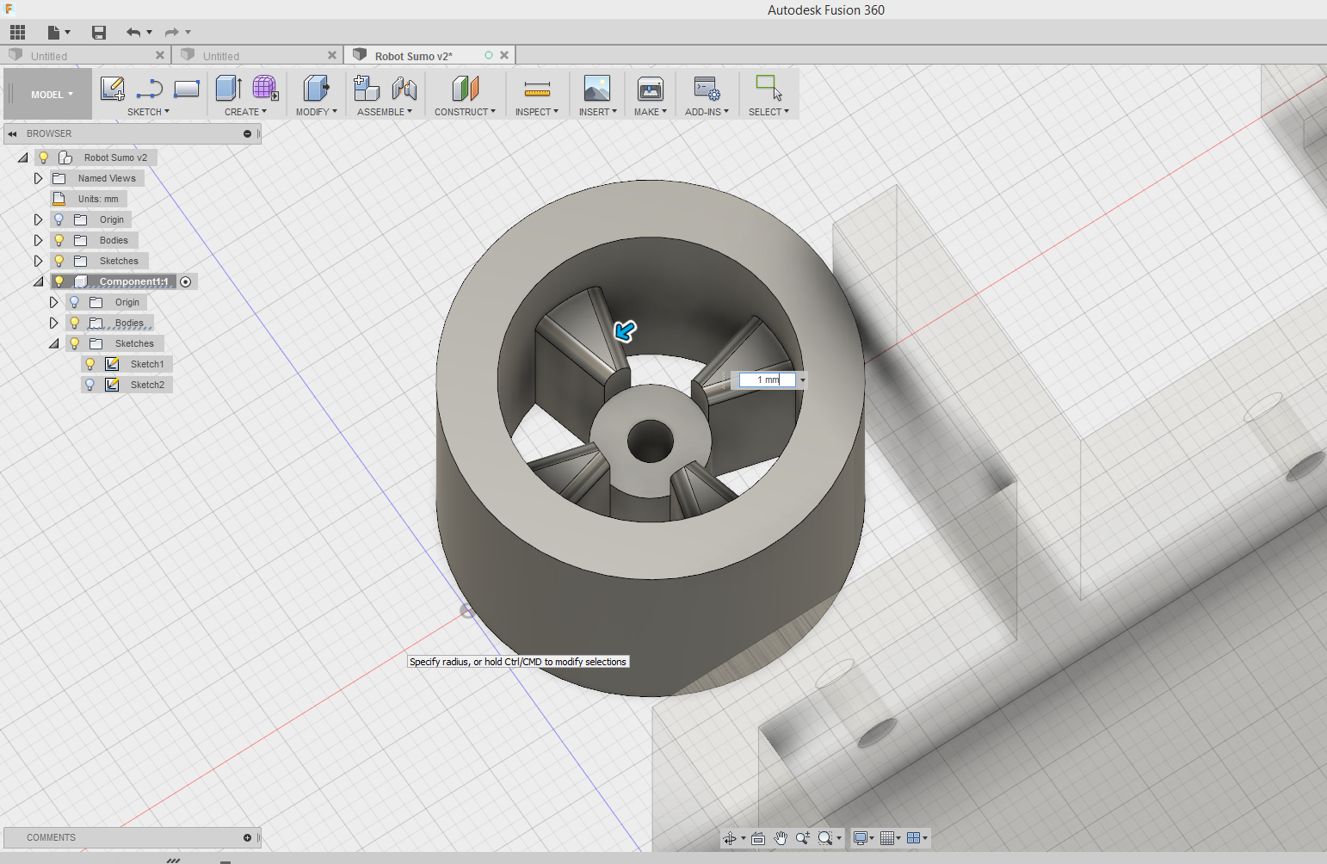Image resolution: width=1327 pixels, height=864 pixels.
Task: Click the Press Pull Modify icon
Action: (x=316, y=87)
